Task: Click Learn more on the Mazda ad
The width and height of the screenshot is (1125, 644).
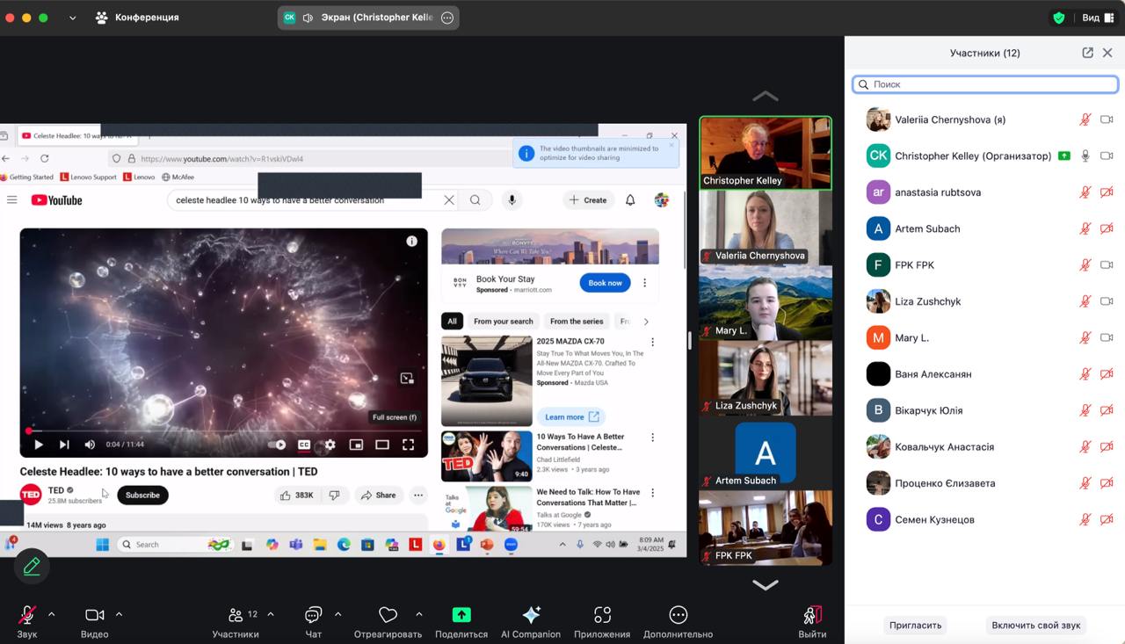Action: [570, 417]
